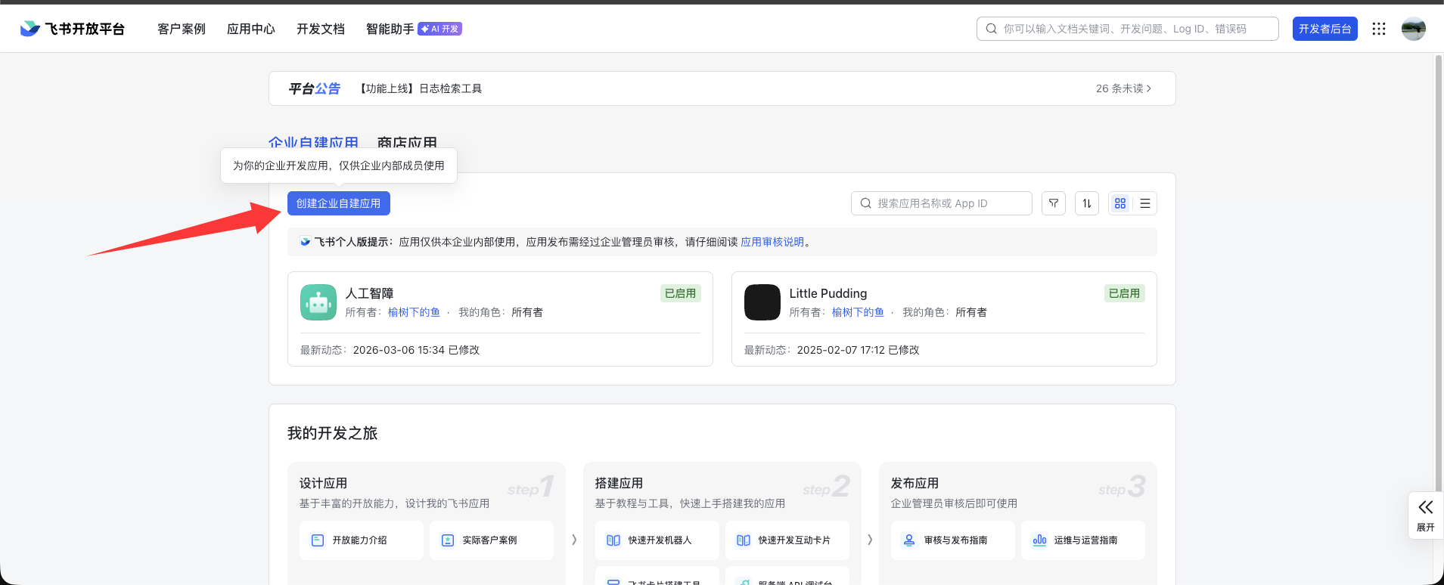Click owner 榆树下的鱼 on 人工智障 card
Image resolution: width=1444 pixels, height=585 pixels.
click(414, 312)
